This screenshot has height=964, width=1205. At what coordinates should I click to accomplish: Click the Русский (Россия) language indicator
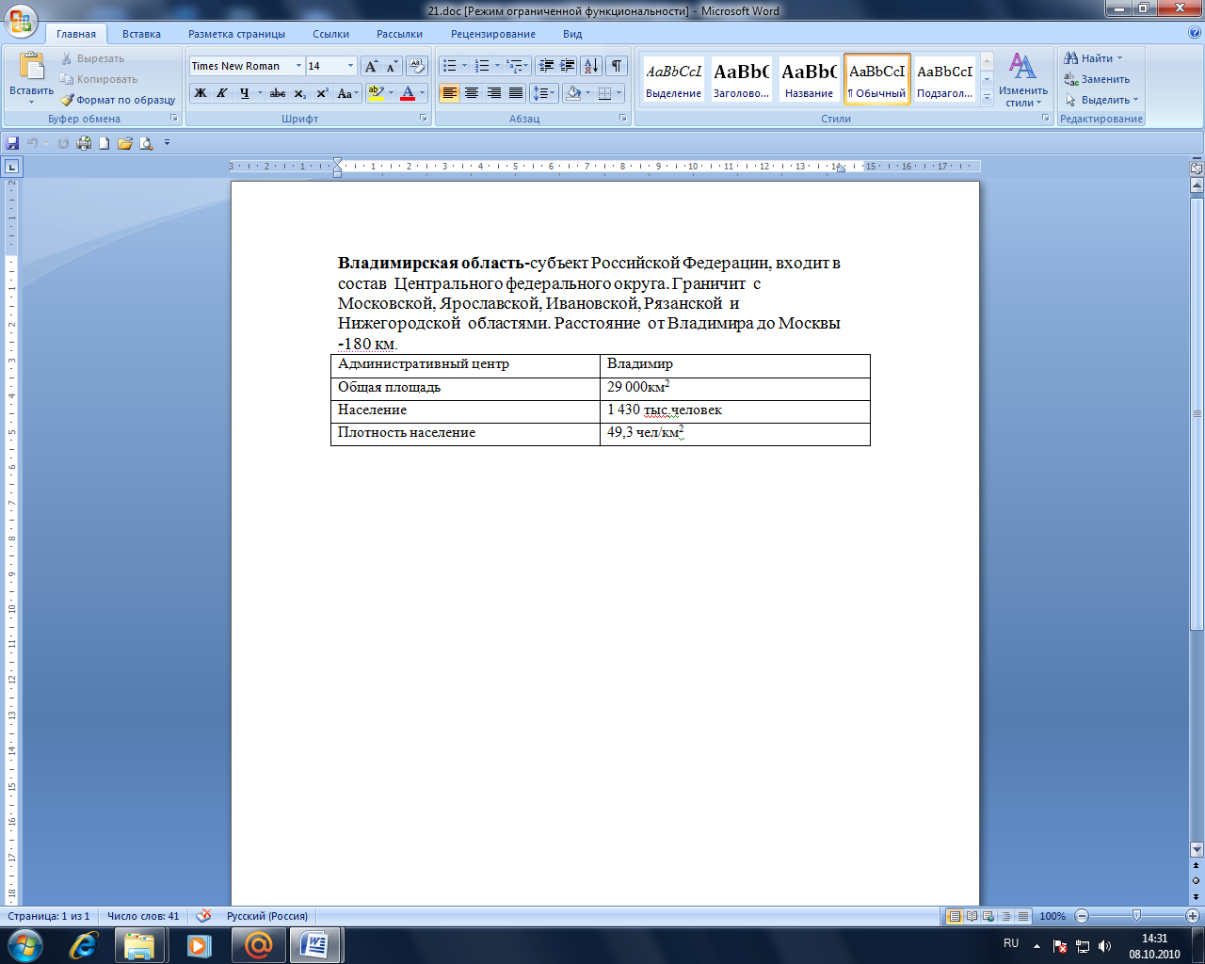[x=267, y=916]
